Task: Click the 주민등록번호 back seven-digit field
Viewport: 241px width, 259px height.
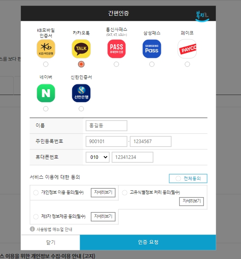Action: (x=151, y=142)
